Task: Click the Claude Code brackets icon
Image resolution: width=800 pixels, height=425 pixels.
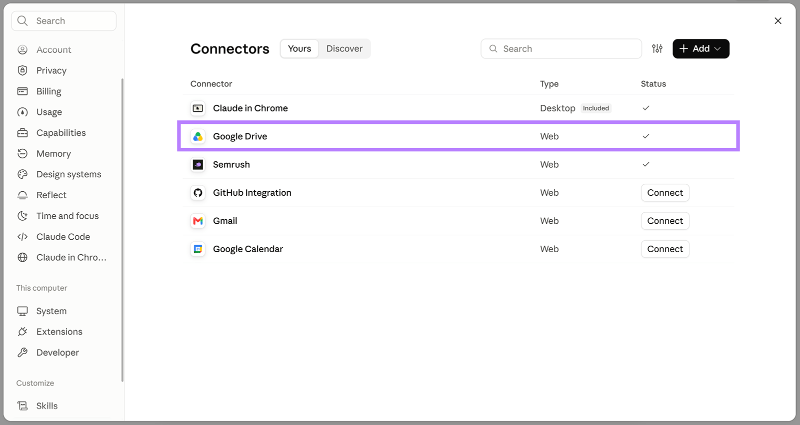Action: [x=22, y=237]
